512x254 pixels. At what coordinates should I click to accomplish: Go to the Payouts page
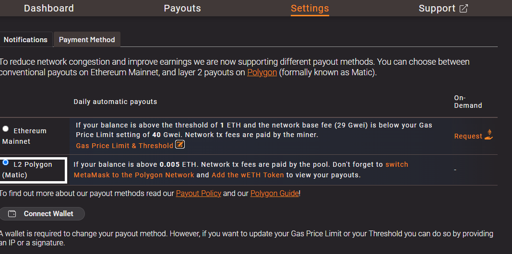[182, 9]
